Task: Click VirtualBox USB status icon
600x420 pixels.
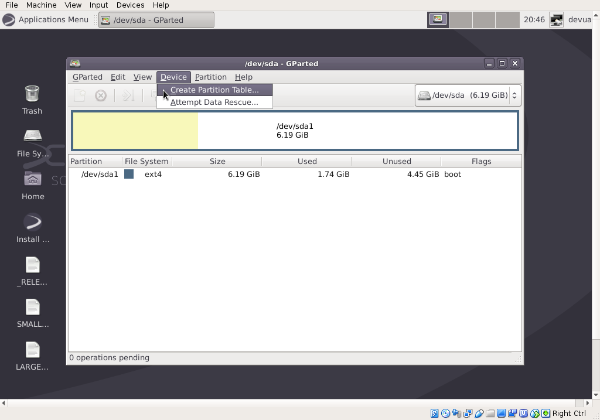Action: coord(479,413)
